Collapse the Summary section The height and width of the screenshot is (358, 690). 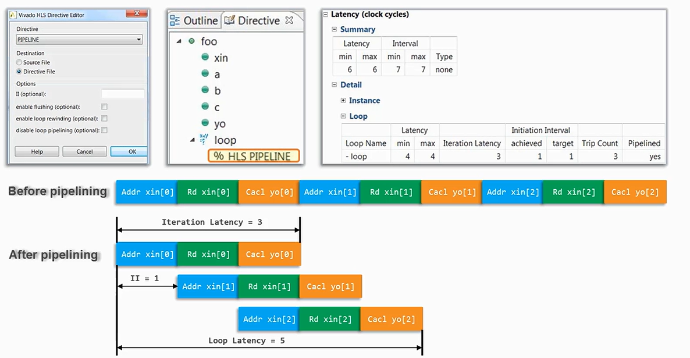(335, 30)
